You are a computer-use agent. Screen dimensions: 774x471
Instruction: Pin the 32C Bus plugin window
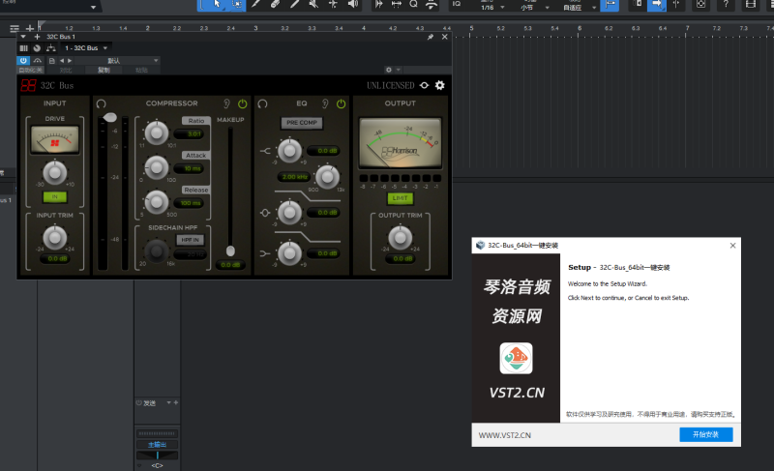click(x=431, y=37)
